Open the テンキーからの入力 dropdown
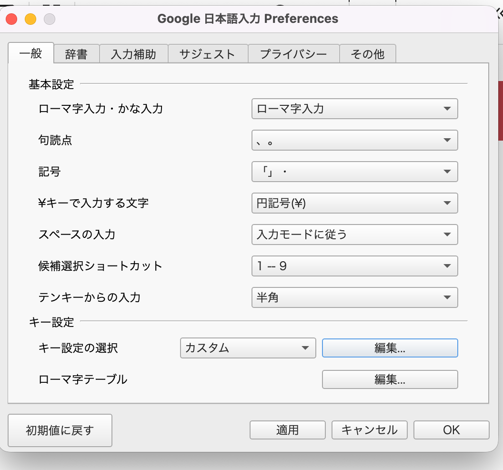Viewport: 503px width, 470px height. 354,297
